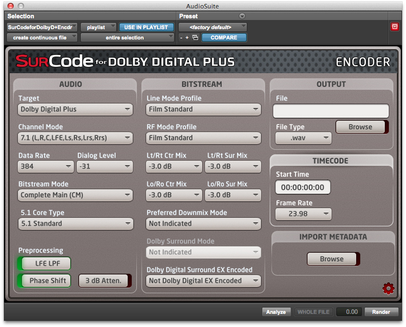Toggle the LFE LPF preprocessing button
The image size is (406, 327).
[x=44, y=264]
